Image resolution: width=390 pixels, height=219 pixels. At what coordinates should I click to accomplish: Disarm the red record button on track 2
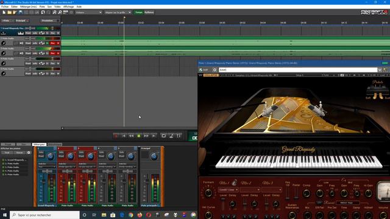pyautogui.click(x=53, y=43)
